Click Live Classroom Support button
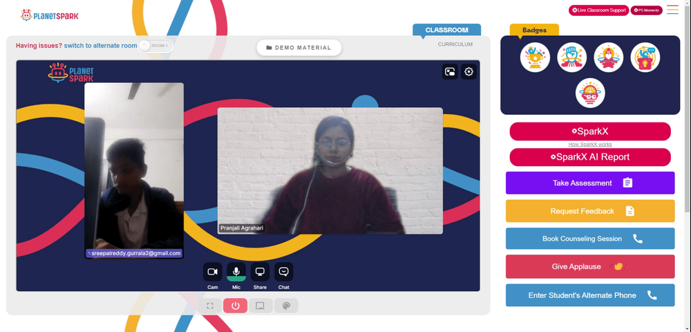The width and height of the screenshot is (691, 332). [599, 10]
